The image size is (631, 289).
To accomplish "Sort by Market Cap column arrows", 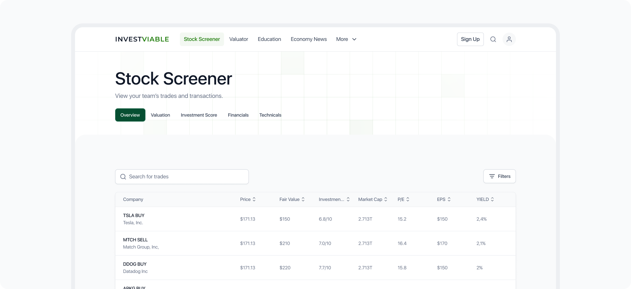I will click(x=386, y=199).
